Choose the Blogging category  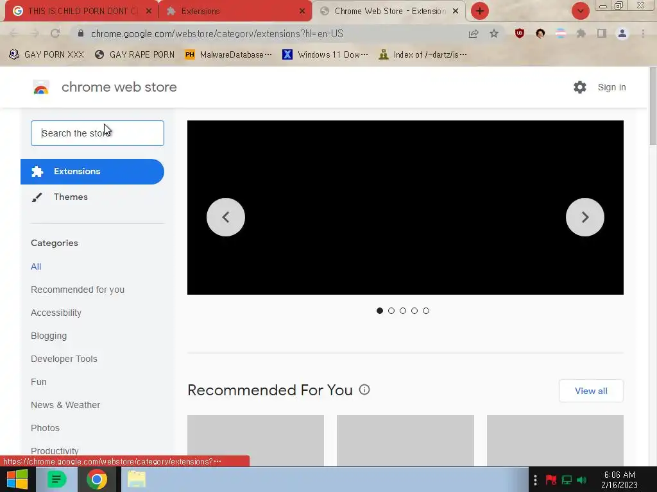[x=49, y=336]
